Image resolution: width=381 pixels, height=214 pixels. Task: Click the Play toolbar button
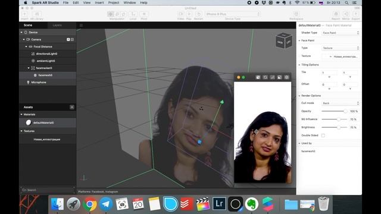point(189,14)
